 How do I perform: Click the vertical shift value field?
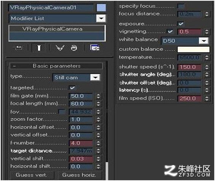coord(81,159)
